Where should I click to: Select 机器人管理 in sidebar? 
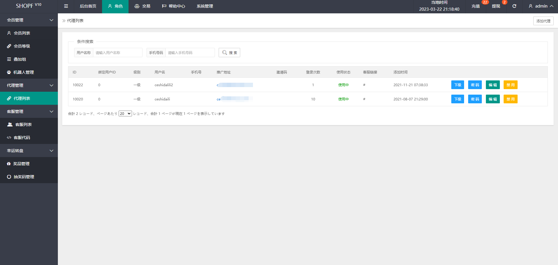click(24, 72)
